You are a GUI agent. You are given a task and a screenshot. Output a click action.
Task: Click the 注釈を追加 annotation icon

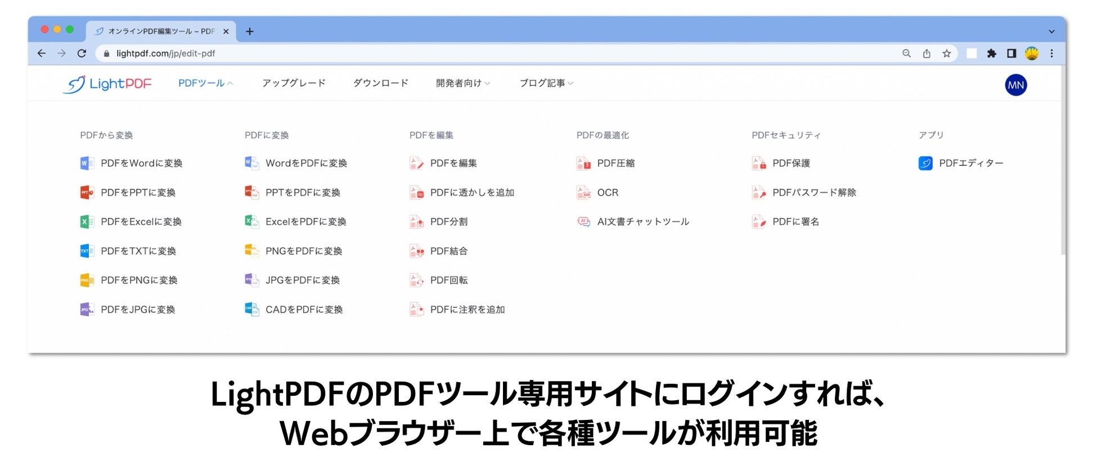click(x=416, y=310)
